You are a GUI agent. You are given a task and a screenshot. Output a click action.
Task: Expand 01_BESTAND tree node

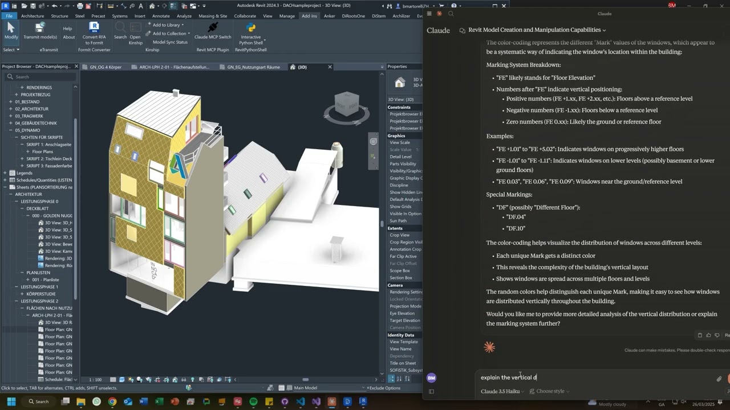(x=10, y=102)
